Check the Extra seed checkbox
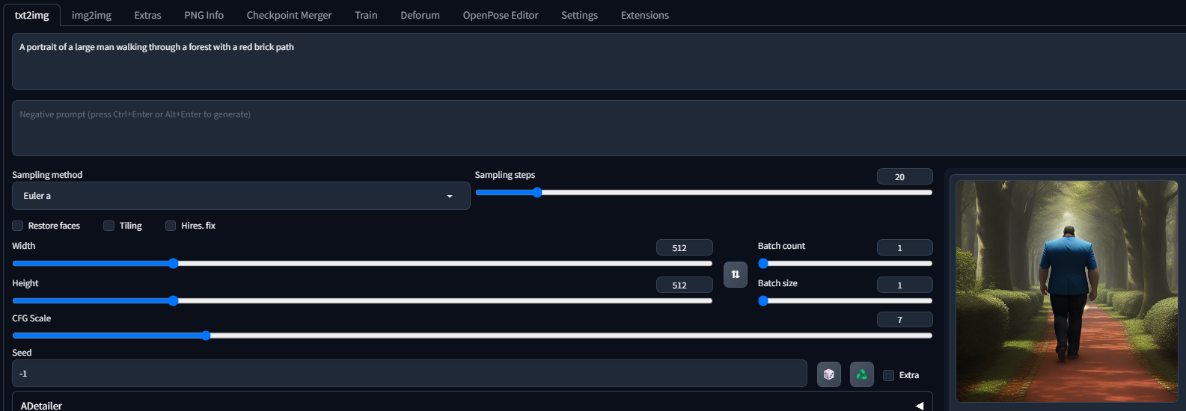1186x411 pixels. pos(889,375)
